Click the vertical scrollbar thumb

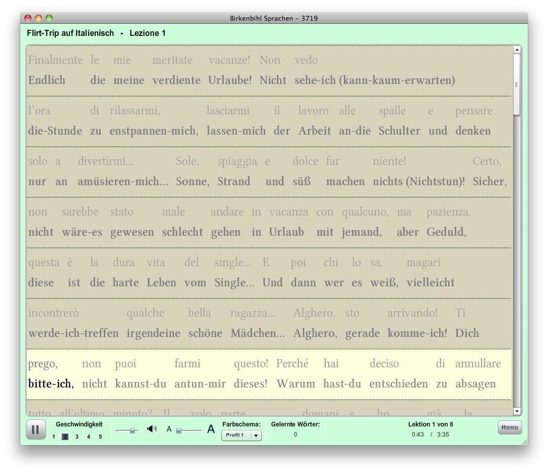click(x=517, y=84)
